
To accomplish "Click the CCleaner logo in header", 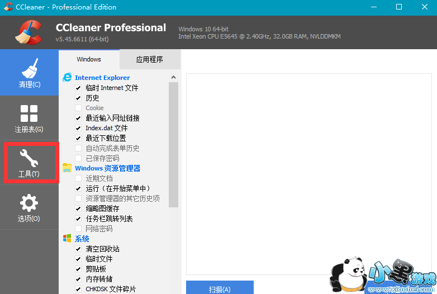I will pos(28,32).
